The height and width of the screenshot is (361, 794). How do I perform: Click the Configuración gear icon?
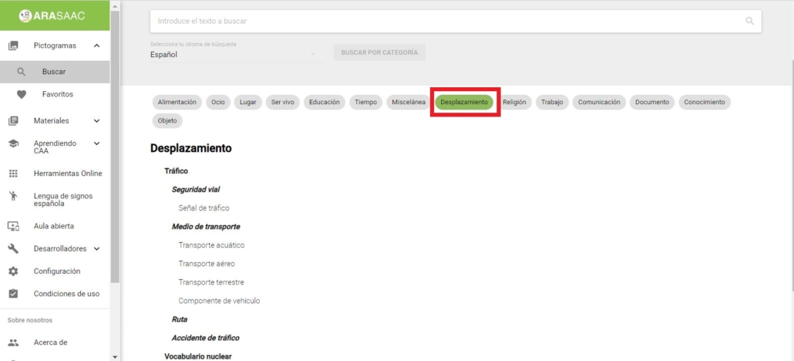pos(14,272)
